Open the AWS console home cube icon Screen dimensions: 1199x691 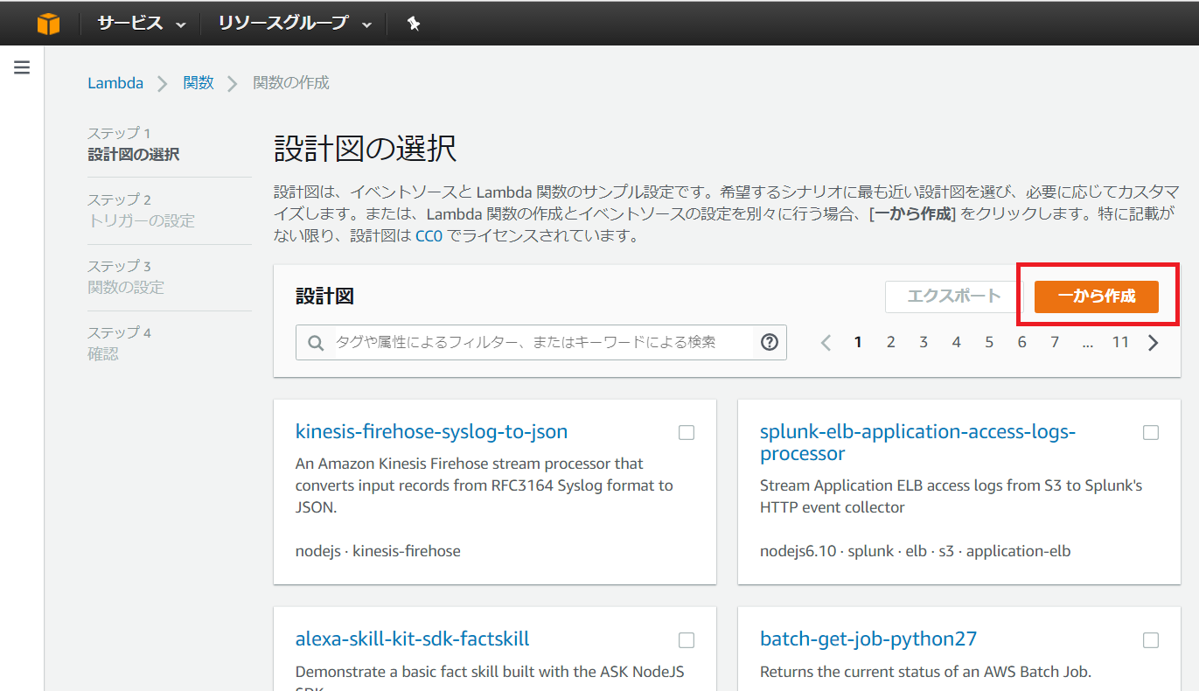pos(49,24)
